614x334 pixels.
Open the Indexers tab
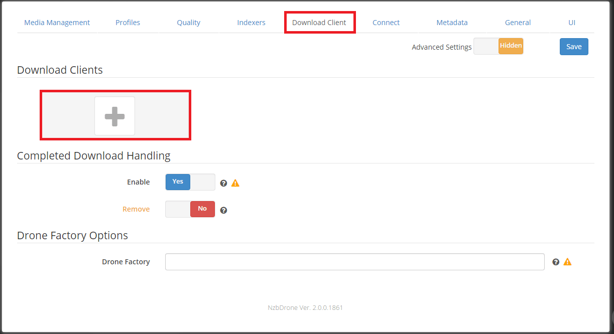pyautogui.click(x=251, y=23)
